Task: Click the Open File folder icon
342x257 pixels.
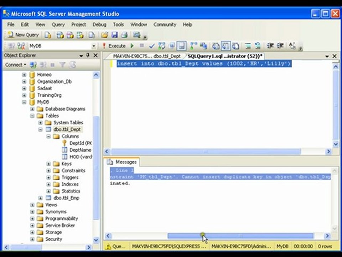Action: (104, 35)
